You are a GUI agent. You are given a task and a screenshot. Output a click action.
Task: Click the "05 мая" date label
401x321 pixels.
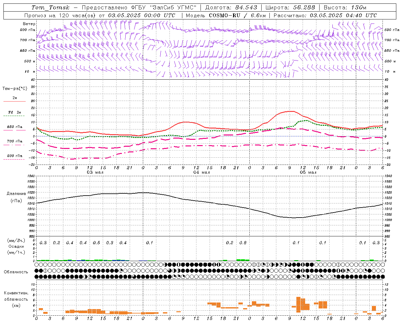308,172
